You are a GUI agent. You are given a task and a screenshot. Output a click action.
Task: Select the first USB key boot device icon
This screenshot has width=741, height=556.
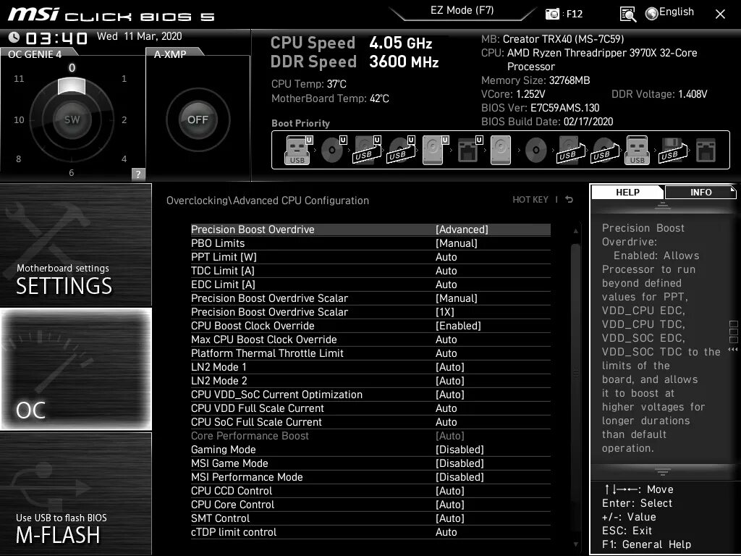point(297,151)
